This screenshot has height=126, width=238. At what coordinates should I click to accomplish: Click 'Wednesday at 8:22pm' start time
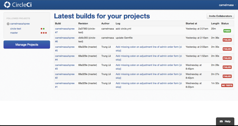click(x=194, y=85)
